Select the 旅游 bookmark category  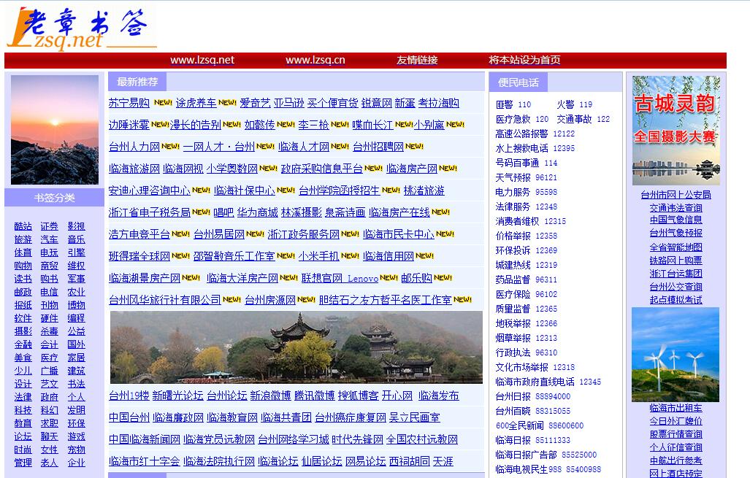point(23,239)
